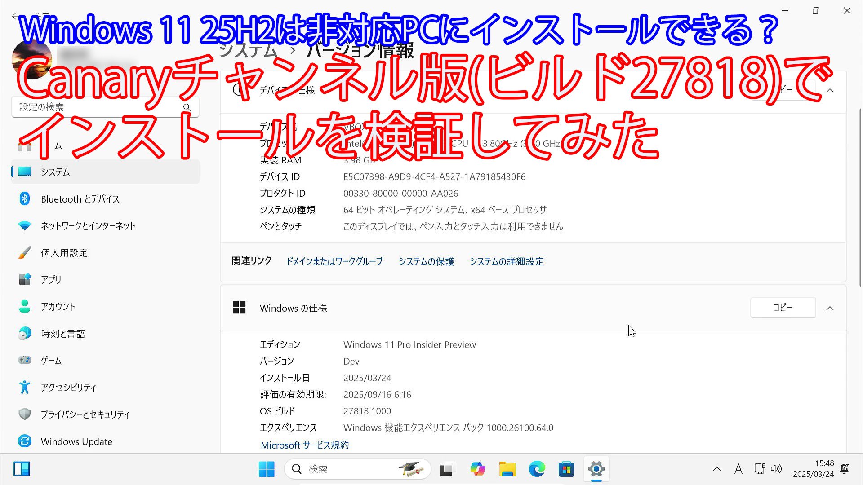The width and height of the screenshot is (863, 485).
Task: Click the IME input mode A indicator
Action: coord(738,469)
